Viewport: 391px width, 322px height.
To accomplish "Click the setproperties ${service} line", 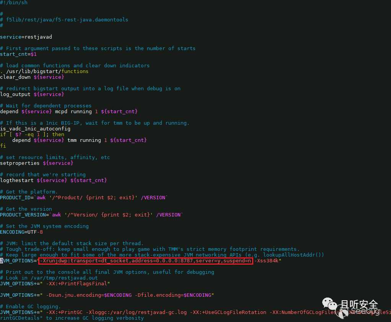I will [37, 163].
